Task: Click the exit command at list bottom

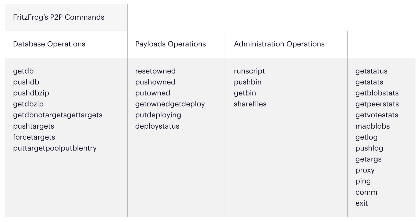Action: [361, 203]
